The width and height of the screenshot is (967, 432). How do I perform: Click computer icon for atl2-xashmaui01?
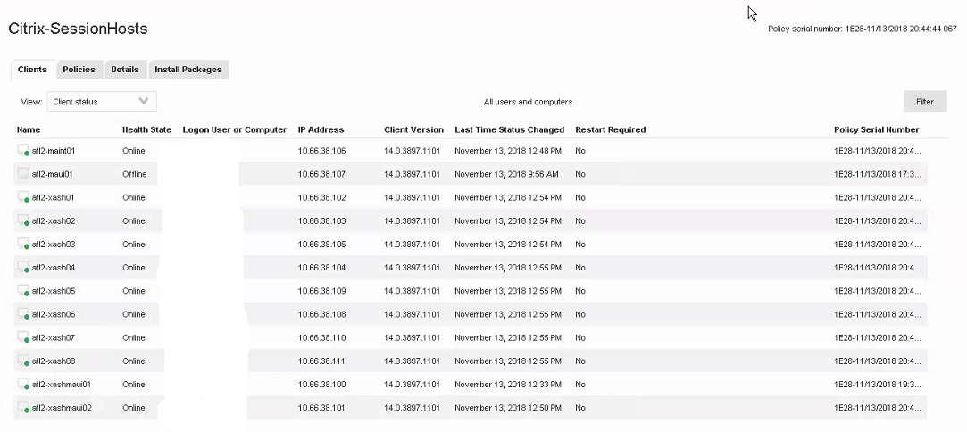pyautogui.click(x=23, y=385)
